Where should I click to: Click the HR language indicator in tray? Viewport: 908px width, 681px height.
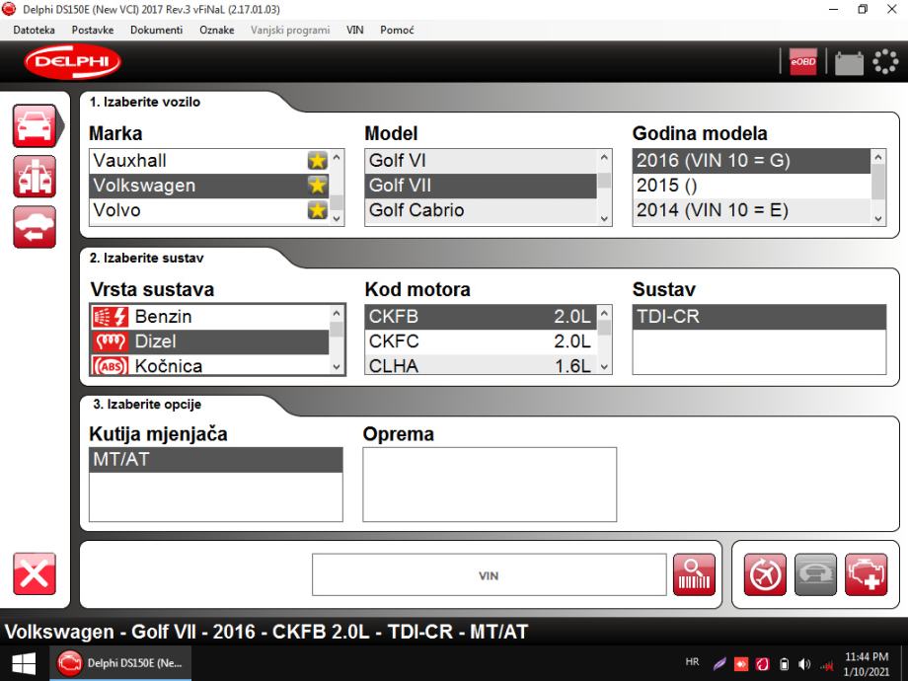(x=692, y=662)
